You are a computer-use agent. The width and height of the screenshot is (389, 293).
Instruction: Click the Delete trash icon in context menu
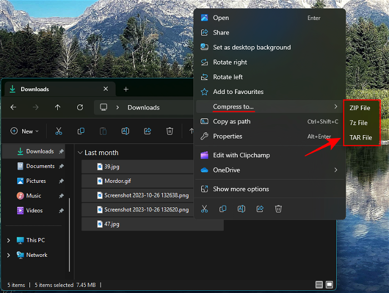tap(278, 208)
